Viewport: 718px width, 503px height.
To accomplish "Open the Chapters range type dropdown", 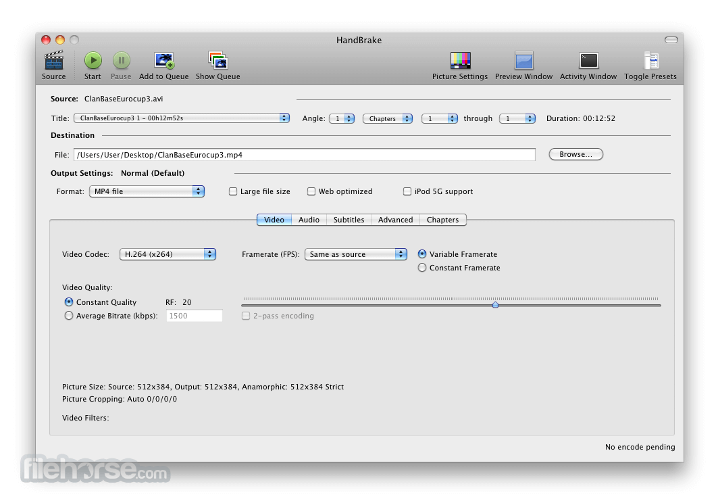I will pyautogui.click(x=388, y=118).
